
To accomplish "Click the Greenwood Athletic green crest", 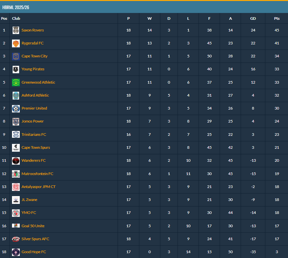I will (x=16, y=82).
